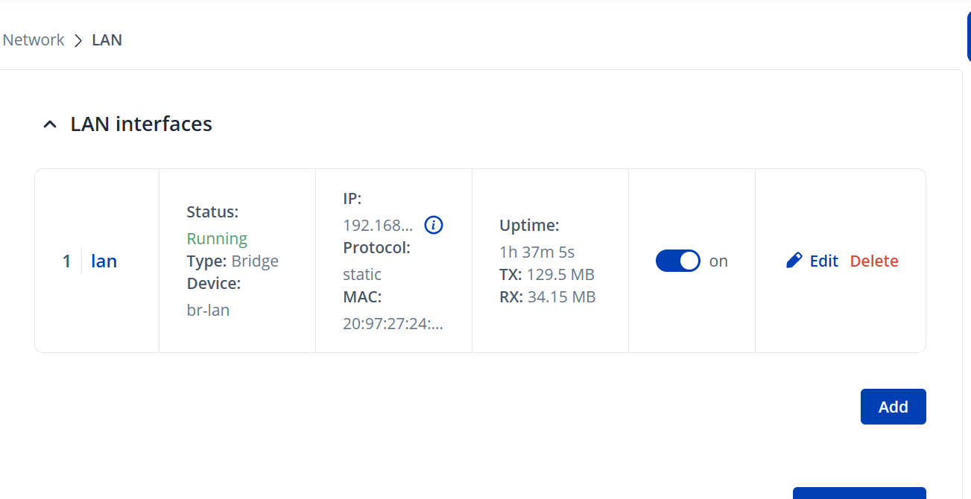Click the br-lan device name
The width and height of the screenshot is (971, 499).
(x=208, y=310)
